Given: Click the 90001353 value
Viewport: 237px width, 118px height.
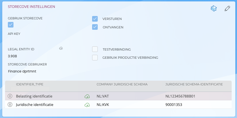Looking at the screenshot, I should 174,105.
